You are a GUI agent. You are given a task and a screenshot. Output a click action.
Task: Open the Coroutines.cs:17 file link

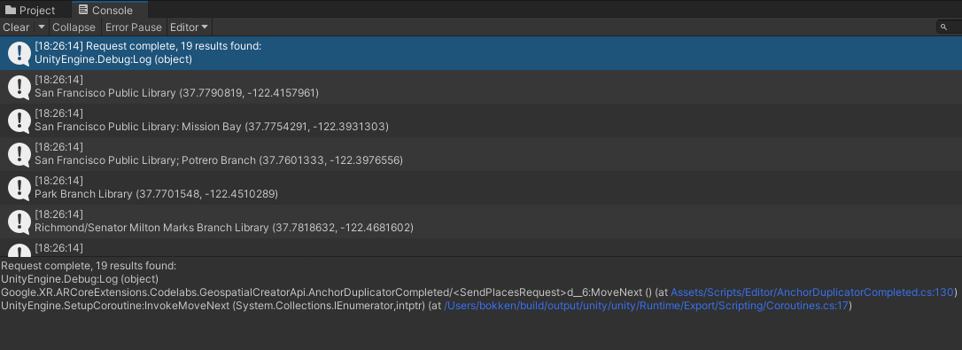(647, 305)
